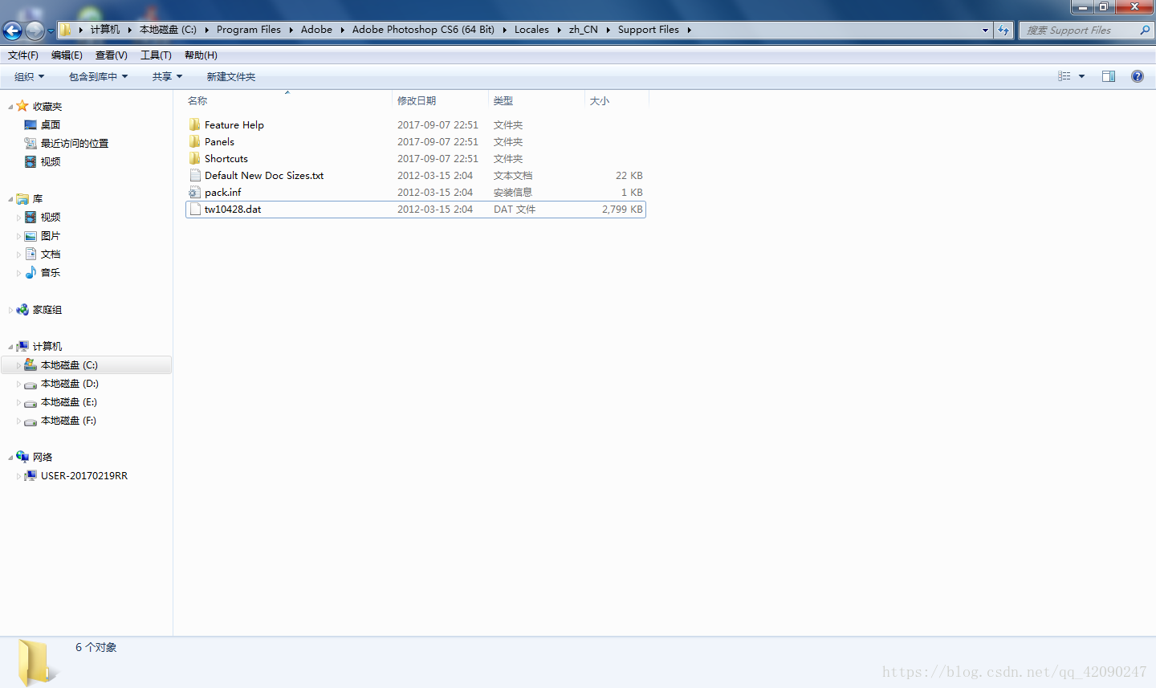The image size is (1156, 688).
Task: Collapse the 库 tree section
Action: 10,199
